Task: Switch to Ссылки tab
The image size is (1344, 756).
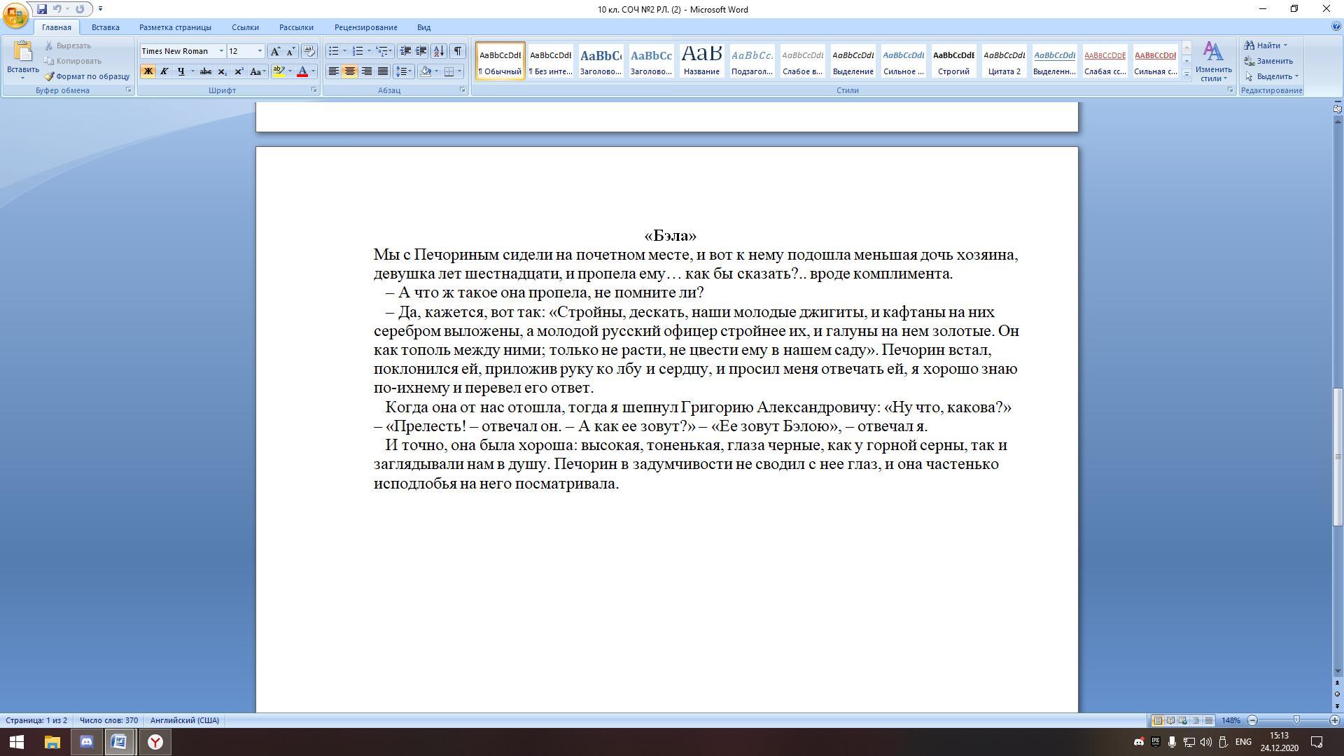Action: point(246,27)
